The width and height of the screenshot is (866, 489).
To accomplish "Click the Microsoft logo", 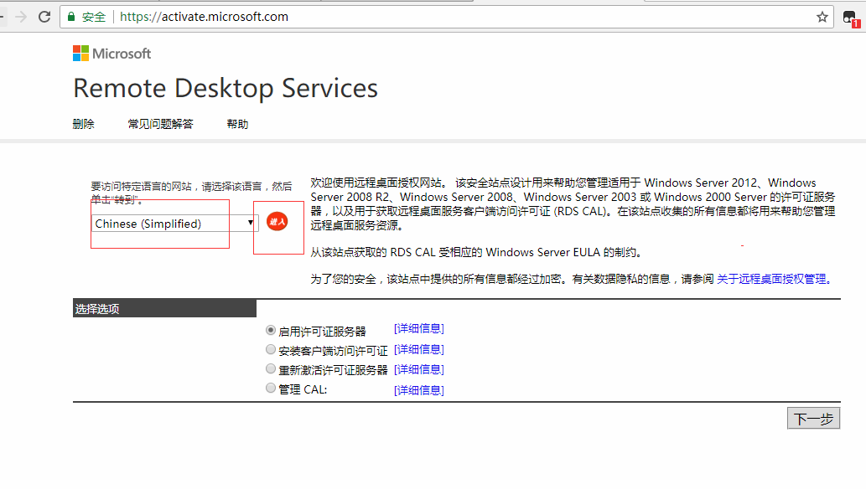I will [x=111, y=54].
